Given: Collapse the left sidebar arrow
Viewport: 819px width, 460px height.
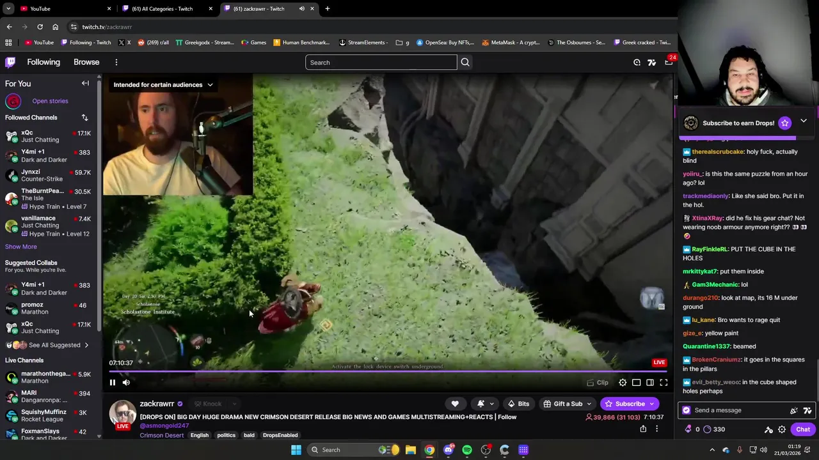Looking at the screenshot, I should (x=85, y=83).
